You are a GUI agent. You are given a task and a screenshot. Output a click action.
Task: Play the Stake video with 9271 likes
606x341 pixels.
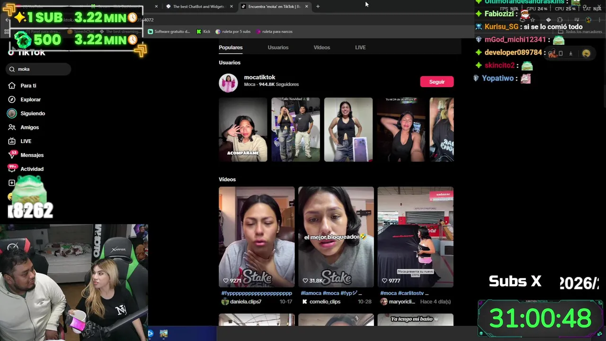[x=257, y=237]
